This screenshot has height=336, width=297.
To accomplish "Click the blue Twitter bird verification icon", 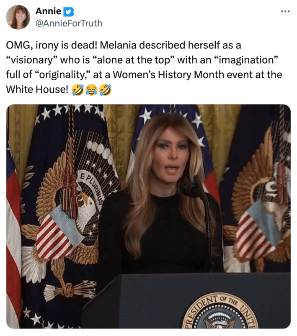I will tap(68, 12).
